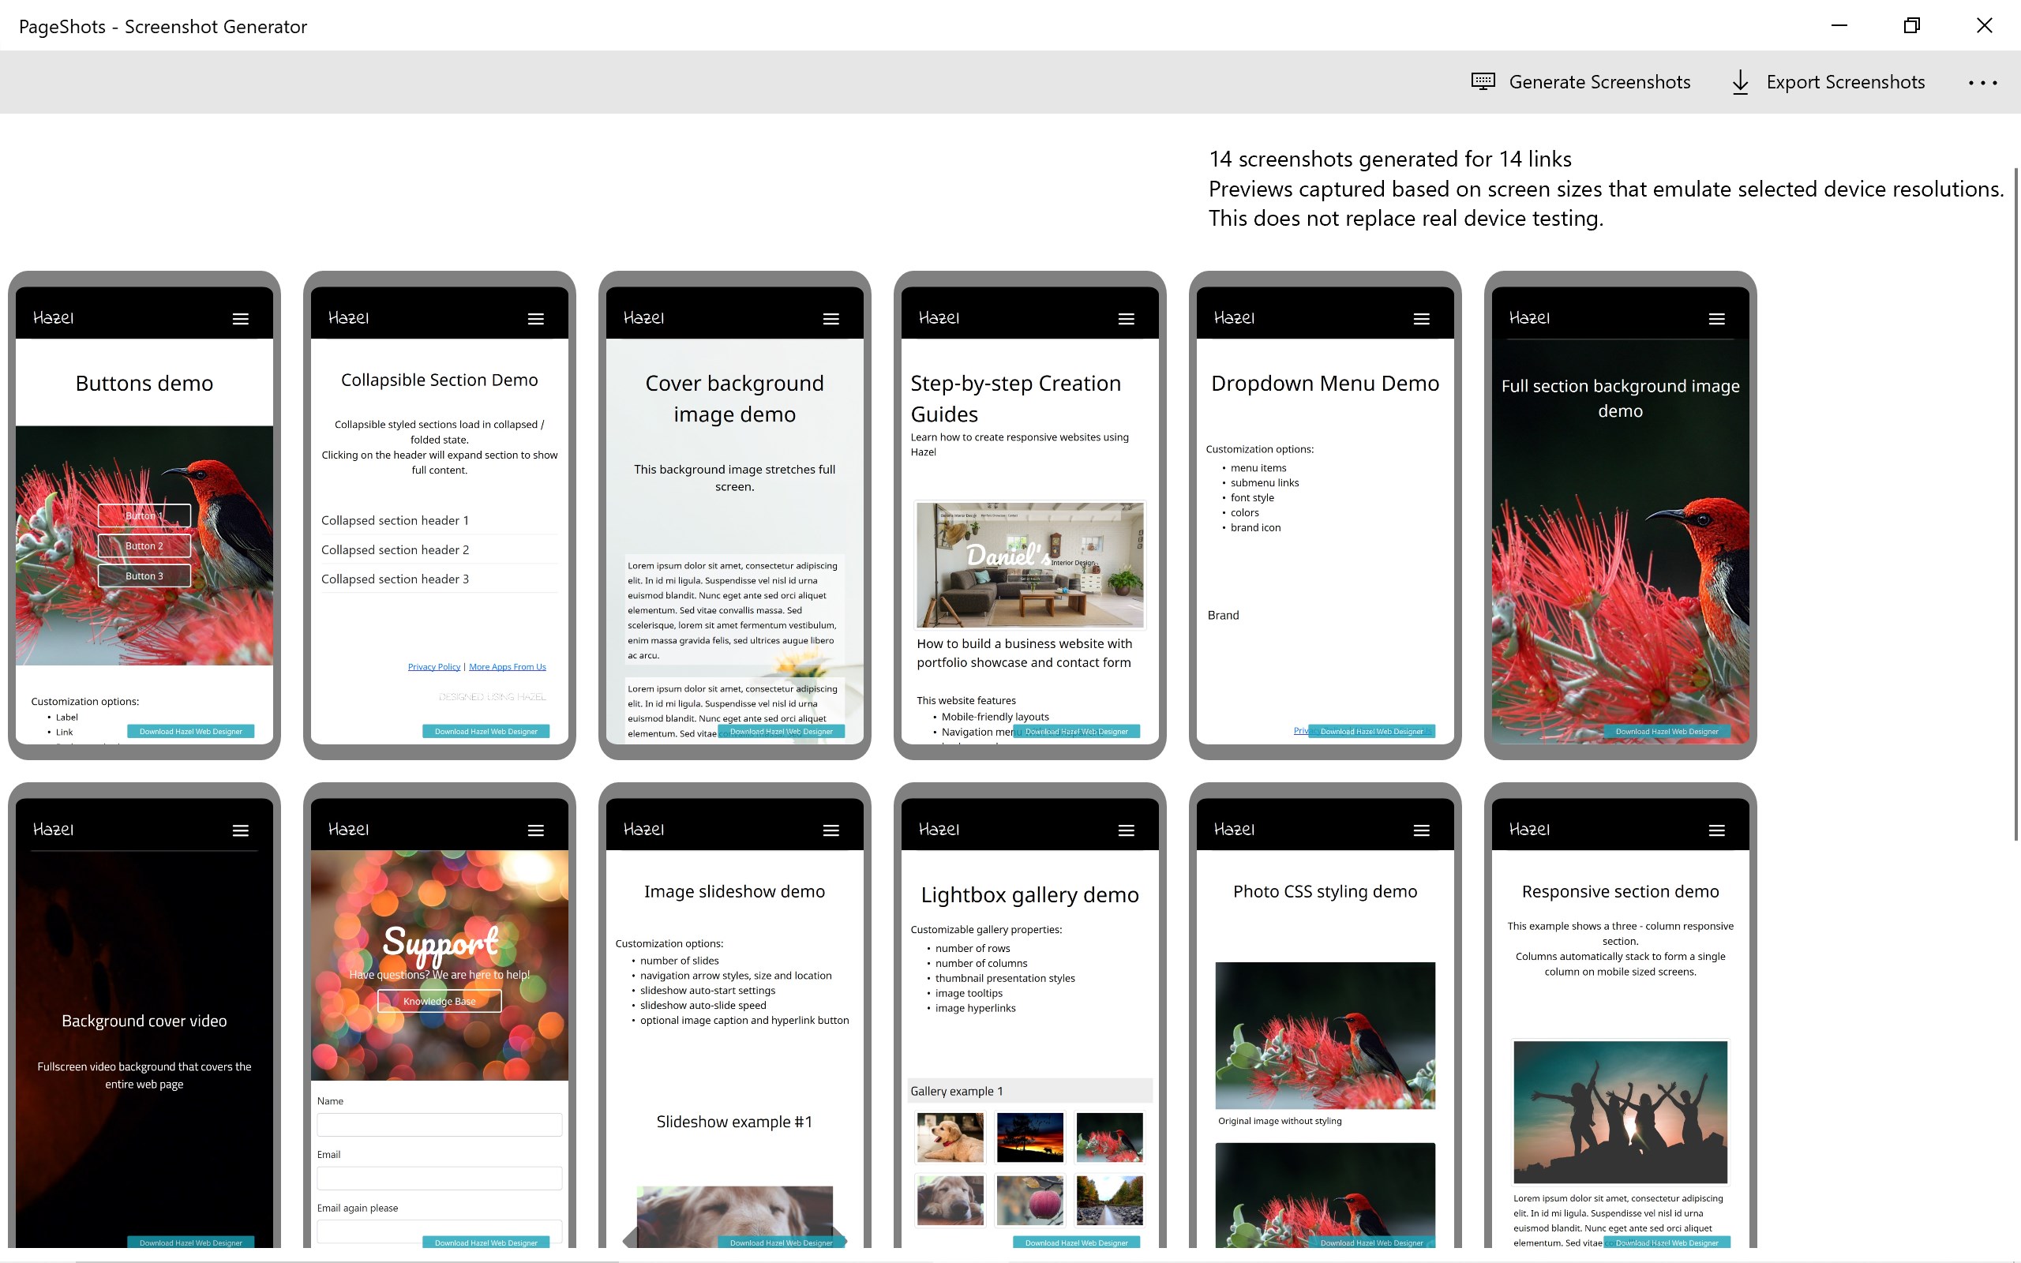Open the hamburger menu on the Responsive section demo preview
The width and height of the screenshot is (2021, 1263).
[1716, 829]
